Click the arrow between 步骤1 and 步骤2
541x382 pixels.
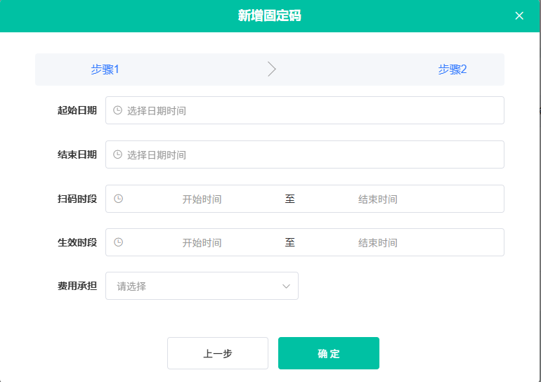pos(272,70)
